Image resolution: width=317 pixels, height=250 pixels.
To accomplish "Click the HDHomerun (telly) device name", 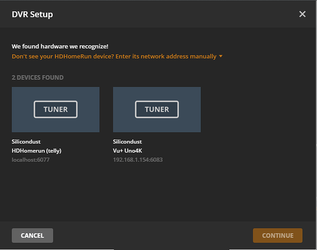I will (x=37, y=150).
